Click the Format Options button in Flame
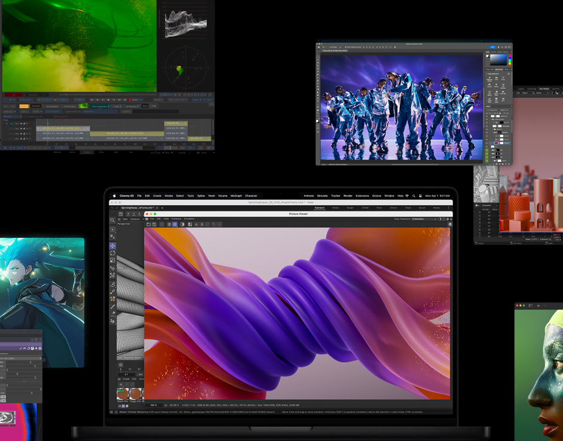The width and height of the screenshot is (563, 441). click(x=52, y=106)
